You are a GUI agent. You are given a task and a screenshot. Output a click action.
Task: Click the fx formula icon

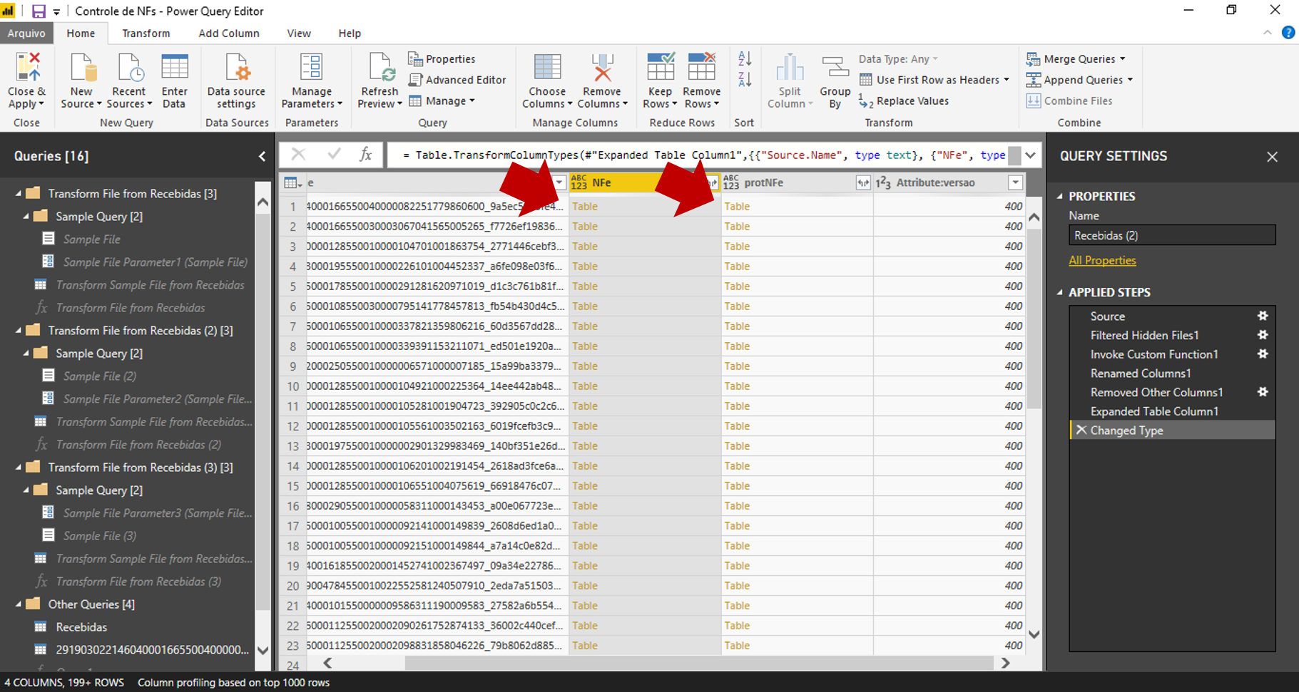pyautogui.click(x=365, y=155)
